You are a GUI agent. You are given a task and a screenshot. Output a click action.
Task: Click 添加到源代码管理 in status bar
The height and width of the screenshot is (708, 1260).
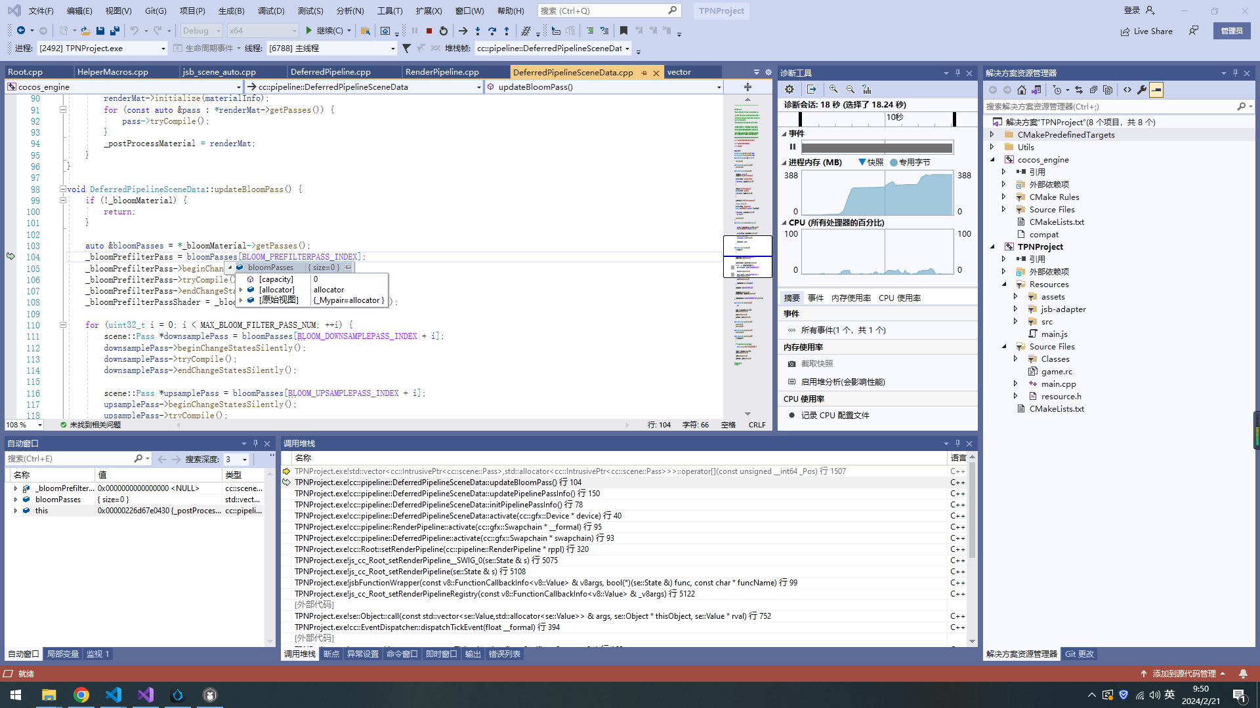click(x=1183, y=674)
